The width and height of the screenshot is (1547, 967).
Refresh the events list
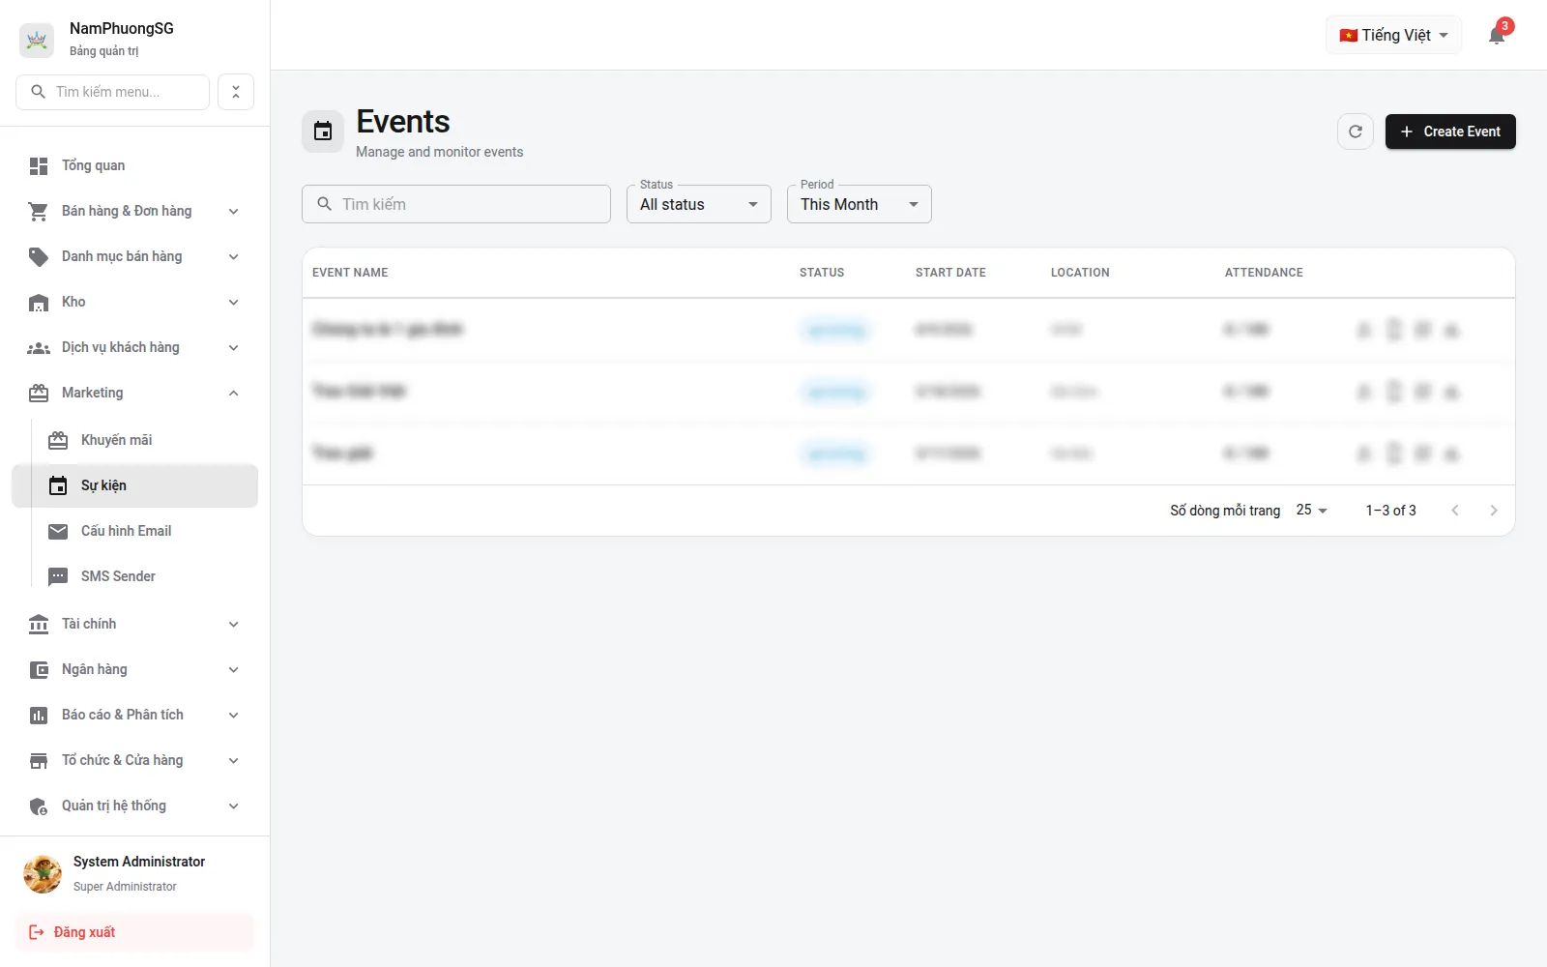coord(1356,132)
